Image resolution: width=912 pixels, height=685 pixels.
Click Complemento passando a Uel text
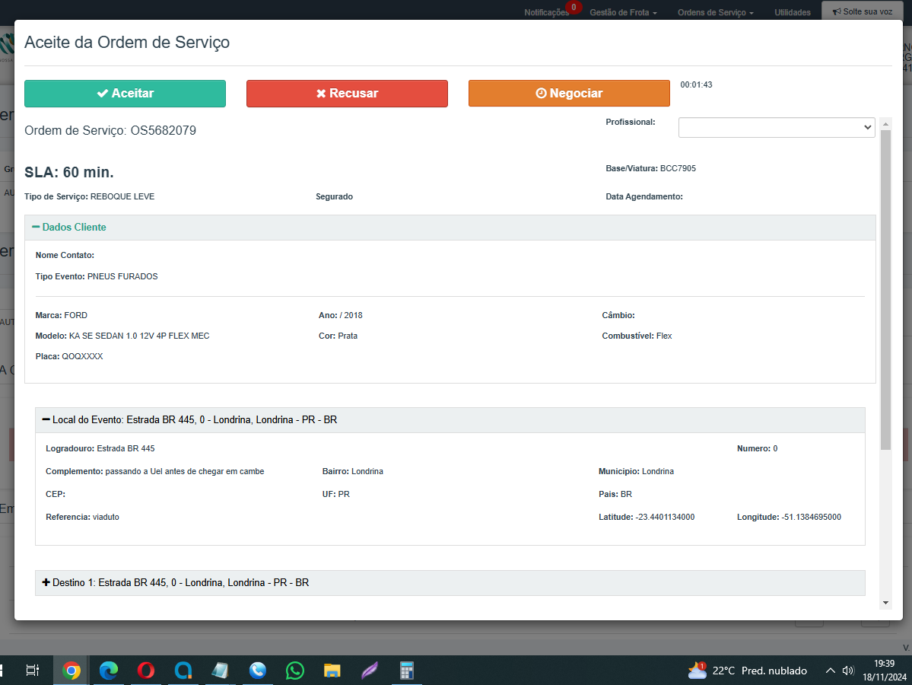[x=154, y=471]
